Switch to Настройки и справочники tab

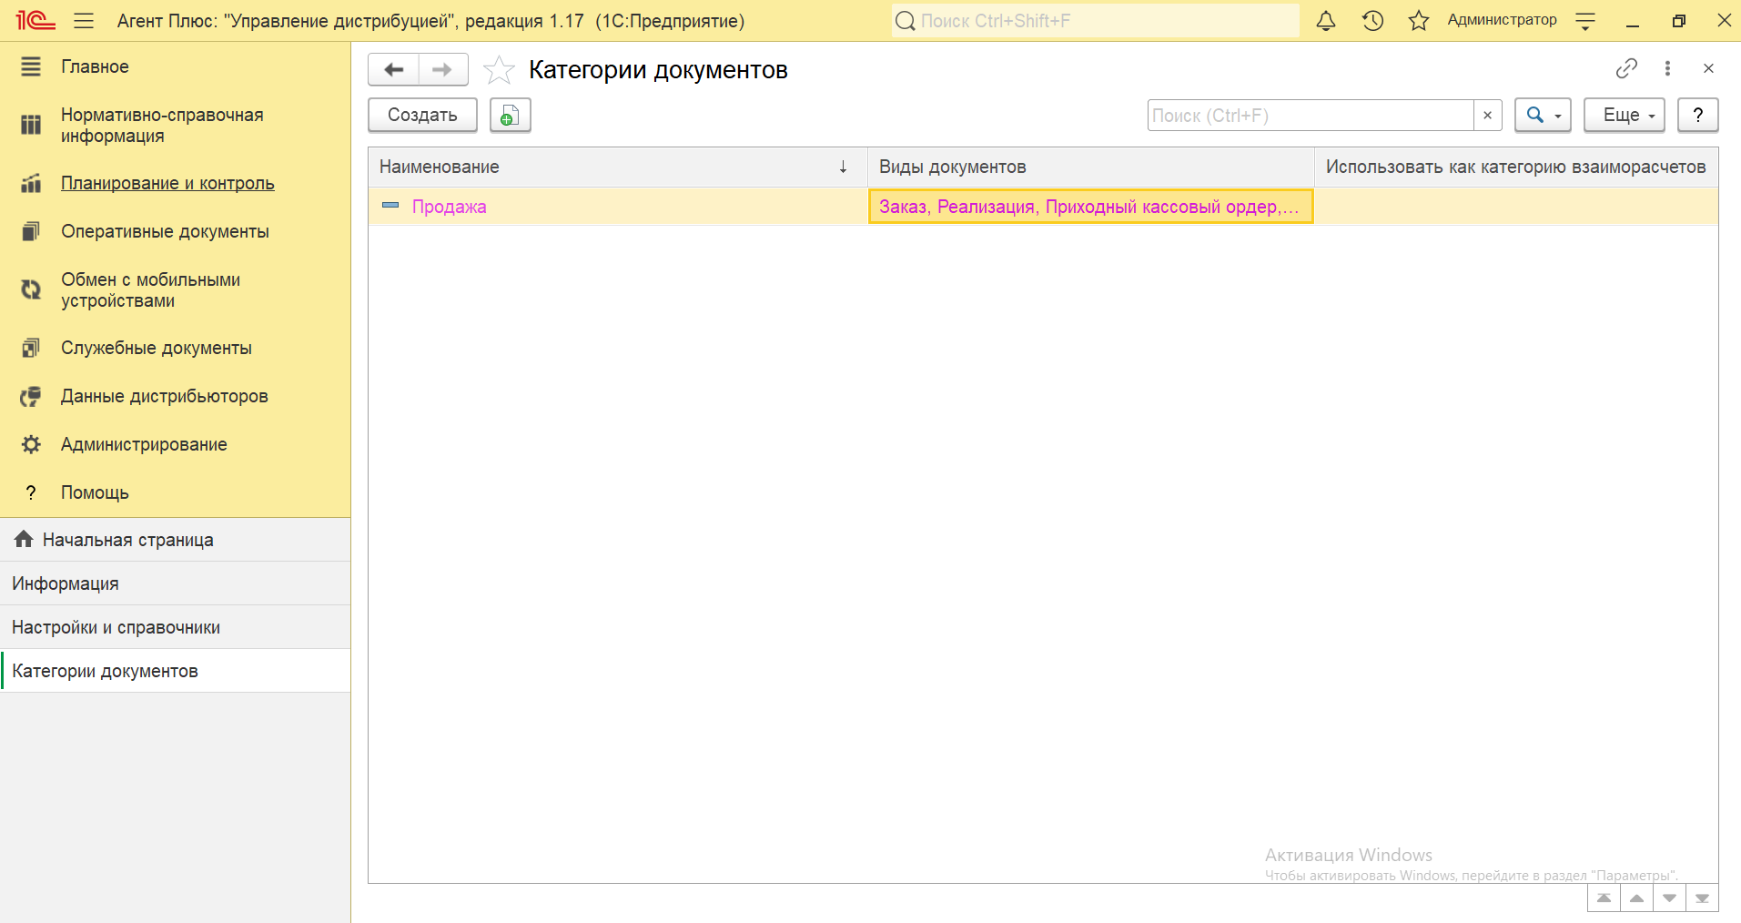pyautogui.click(x=116, y=627)
